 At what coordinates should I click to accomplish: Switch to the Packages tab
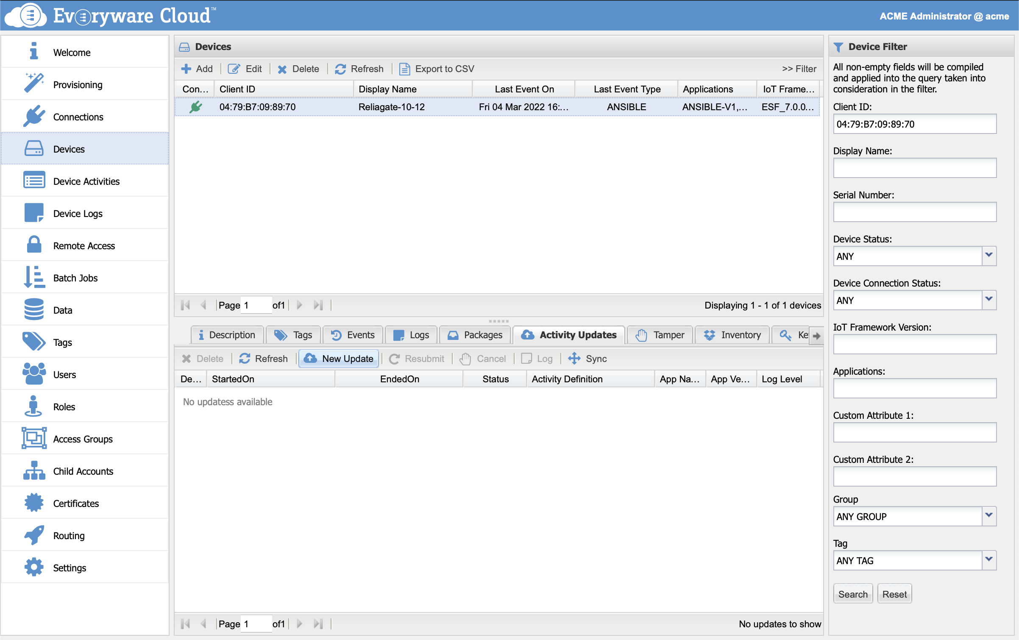click(x=475, y=335)
